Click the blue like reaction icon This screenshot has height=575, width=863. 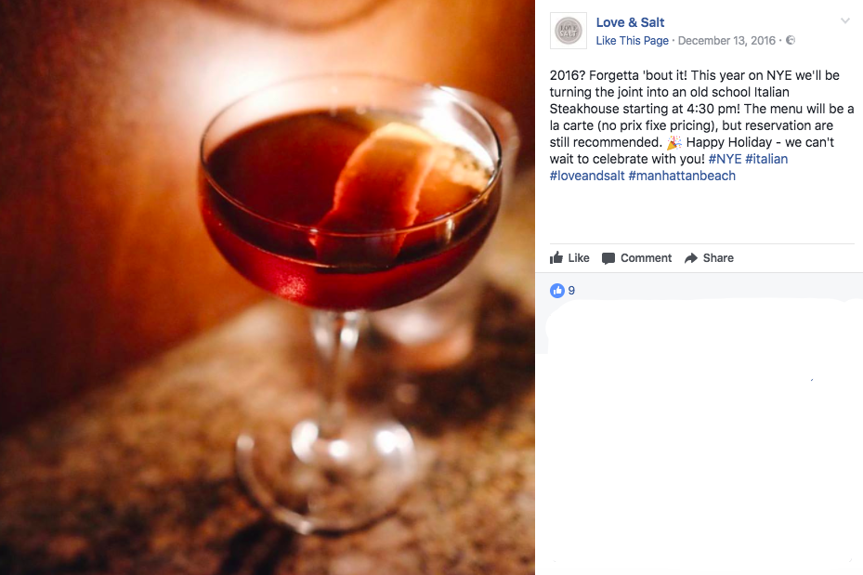(557, 291)
